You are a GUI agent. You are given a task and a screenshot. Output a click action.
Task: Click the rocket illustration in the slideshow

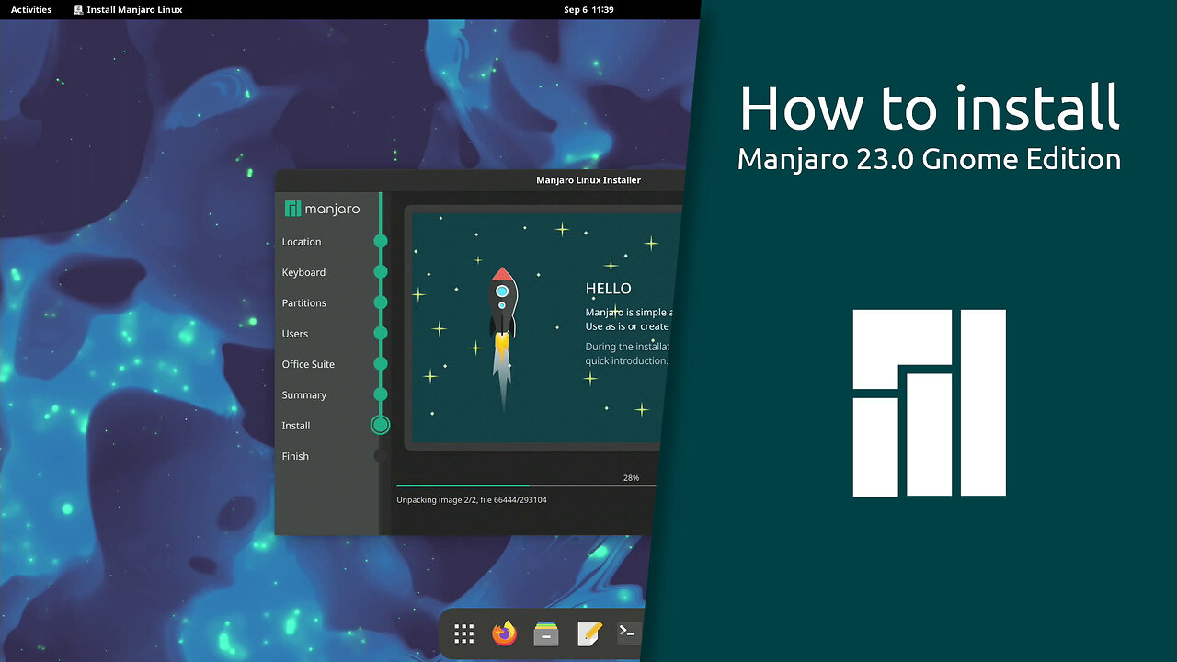click(x=502, y=338)
